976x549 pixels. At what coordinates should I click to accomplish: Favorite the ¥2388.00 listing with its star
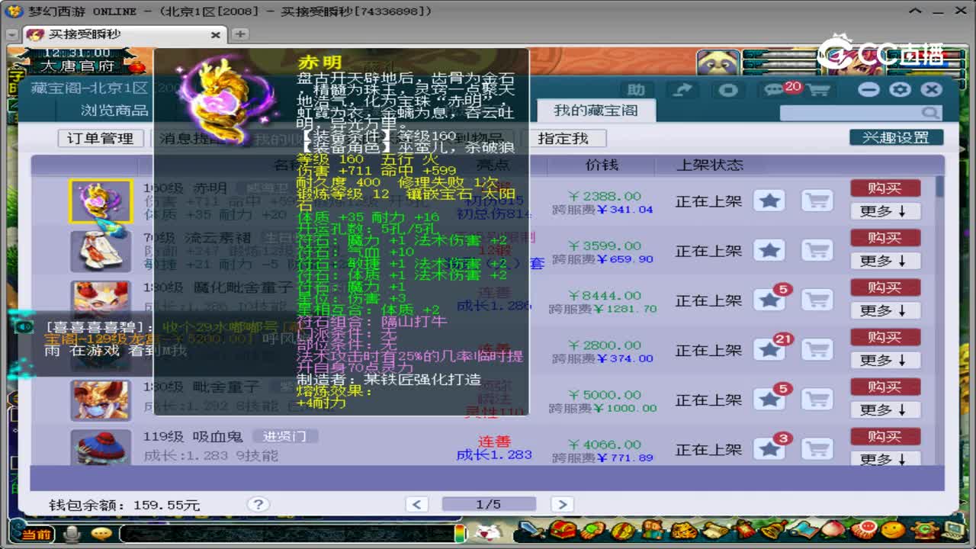tap(769, 201)
